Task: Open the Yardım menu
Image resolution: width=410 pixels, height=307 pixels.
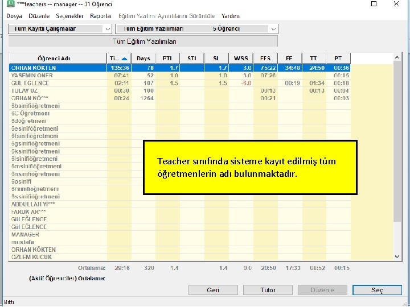Action: pos(231,16)
